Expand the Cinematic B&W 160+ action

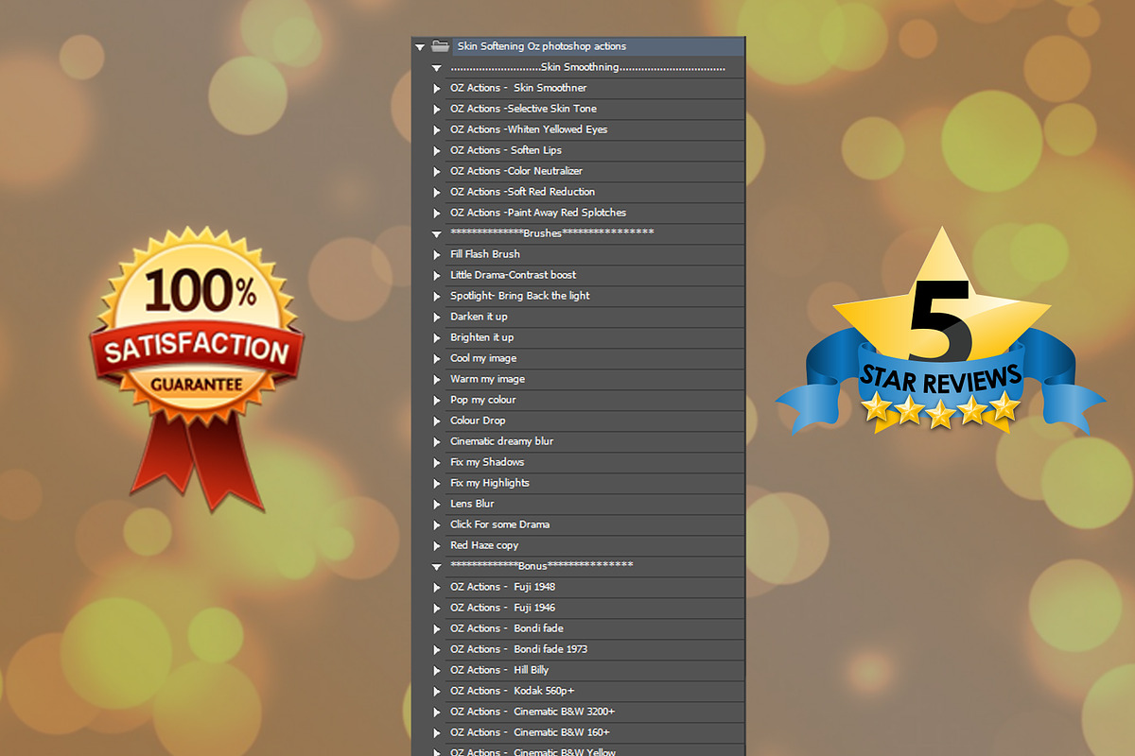pyautogui.click(x=437, y=732)
